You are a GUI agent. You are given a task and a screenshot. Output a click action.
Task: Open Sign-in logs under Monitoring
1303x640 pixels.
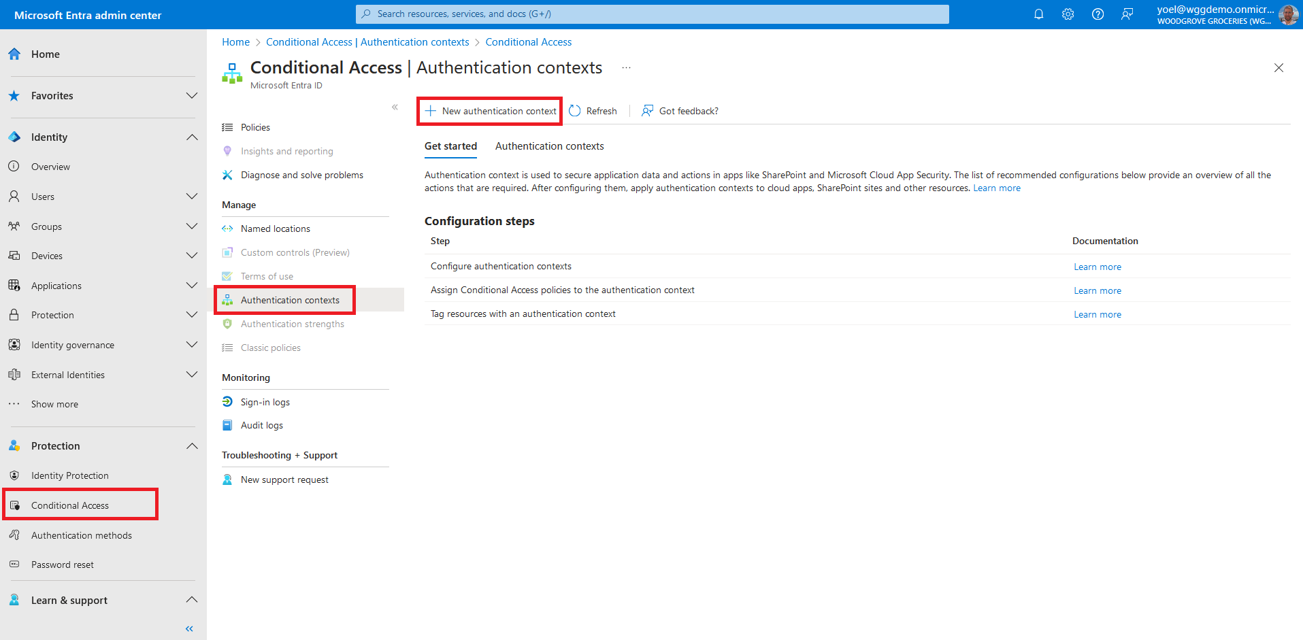tap(265, 402)
